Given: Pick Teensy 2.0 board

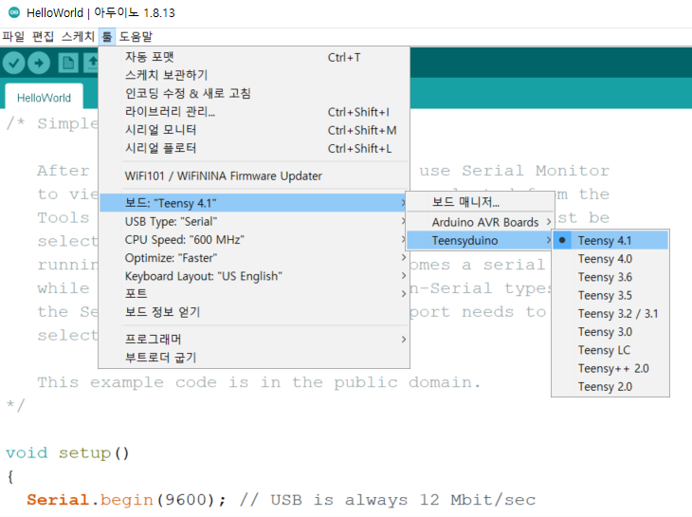Looking at the screenshot, I should (x=610, y=386).
